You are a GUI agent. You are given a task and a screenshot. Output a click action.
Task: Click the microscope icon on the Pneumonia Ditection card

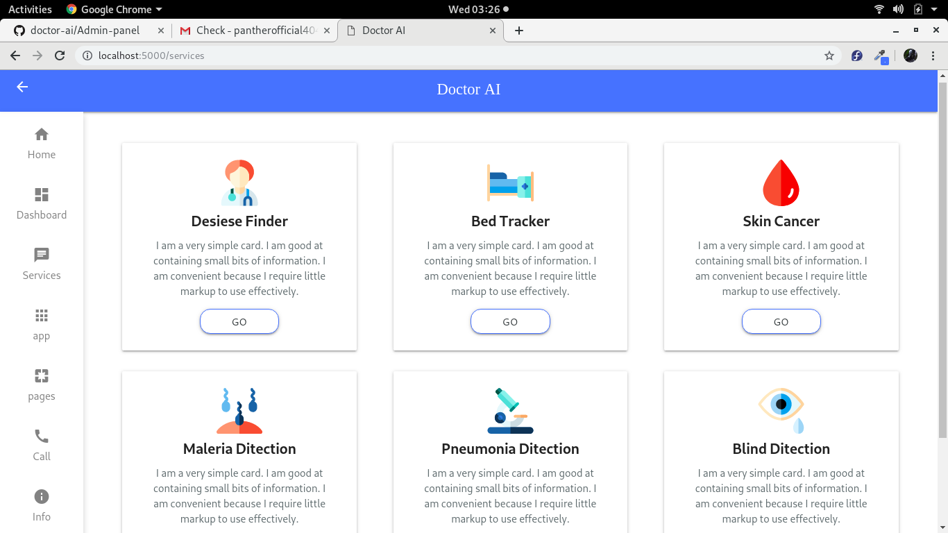(510, 411)
